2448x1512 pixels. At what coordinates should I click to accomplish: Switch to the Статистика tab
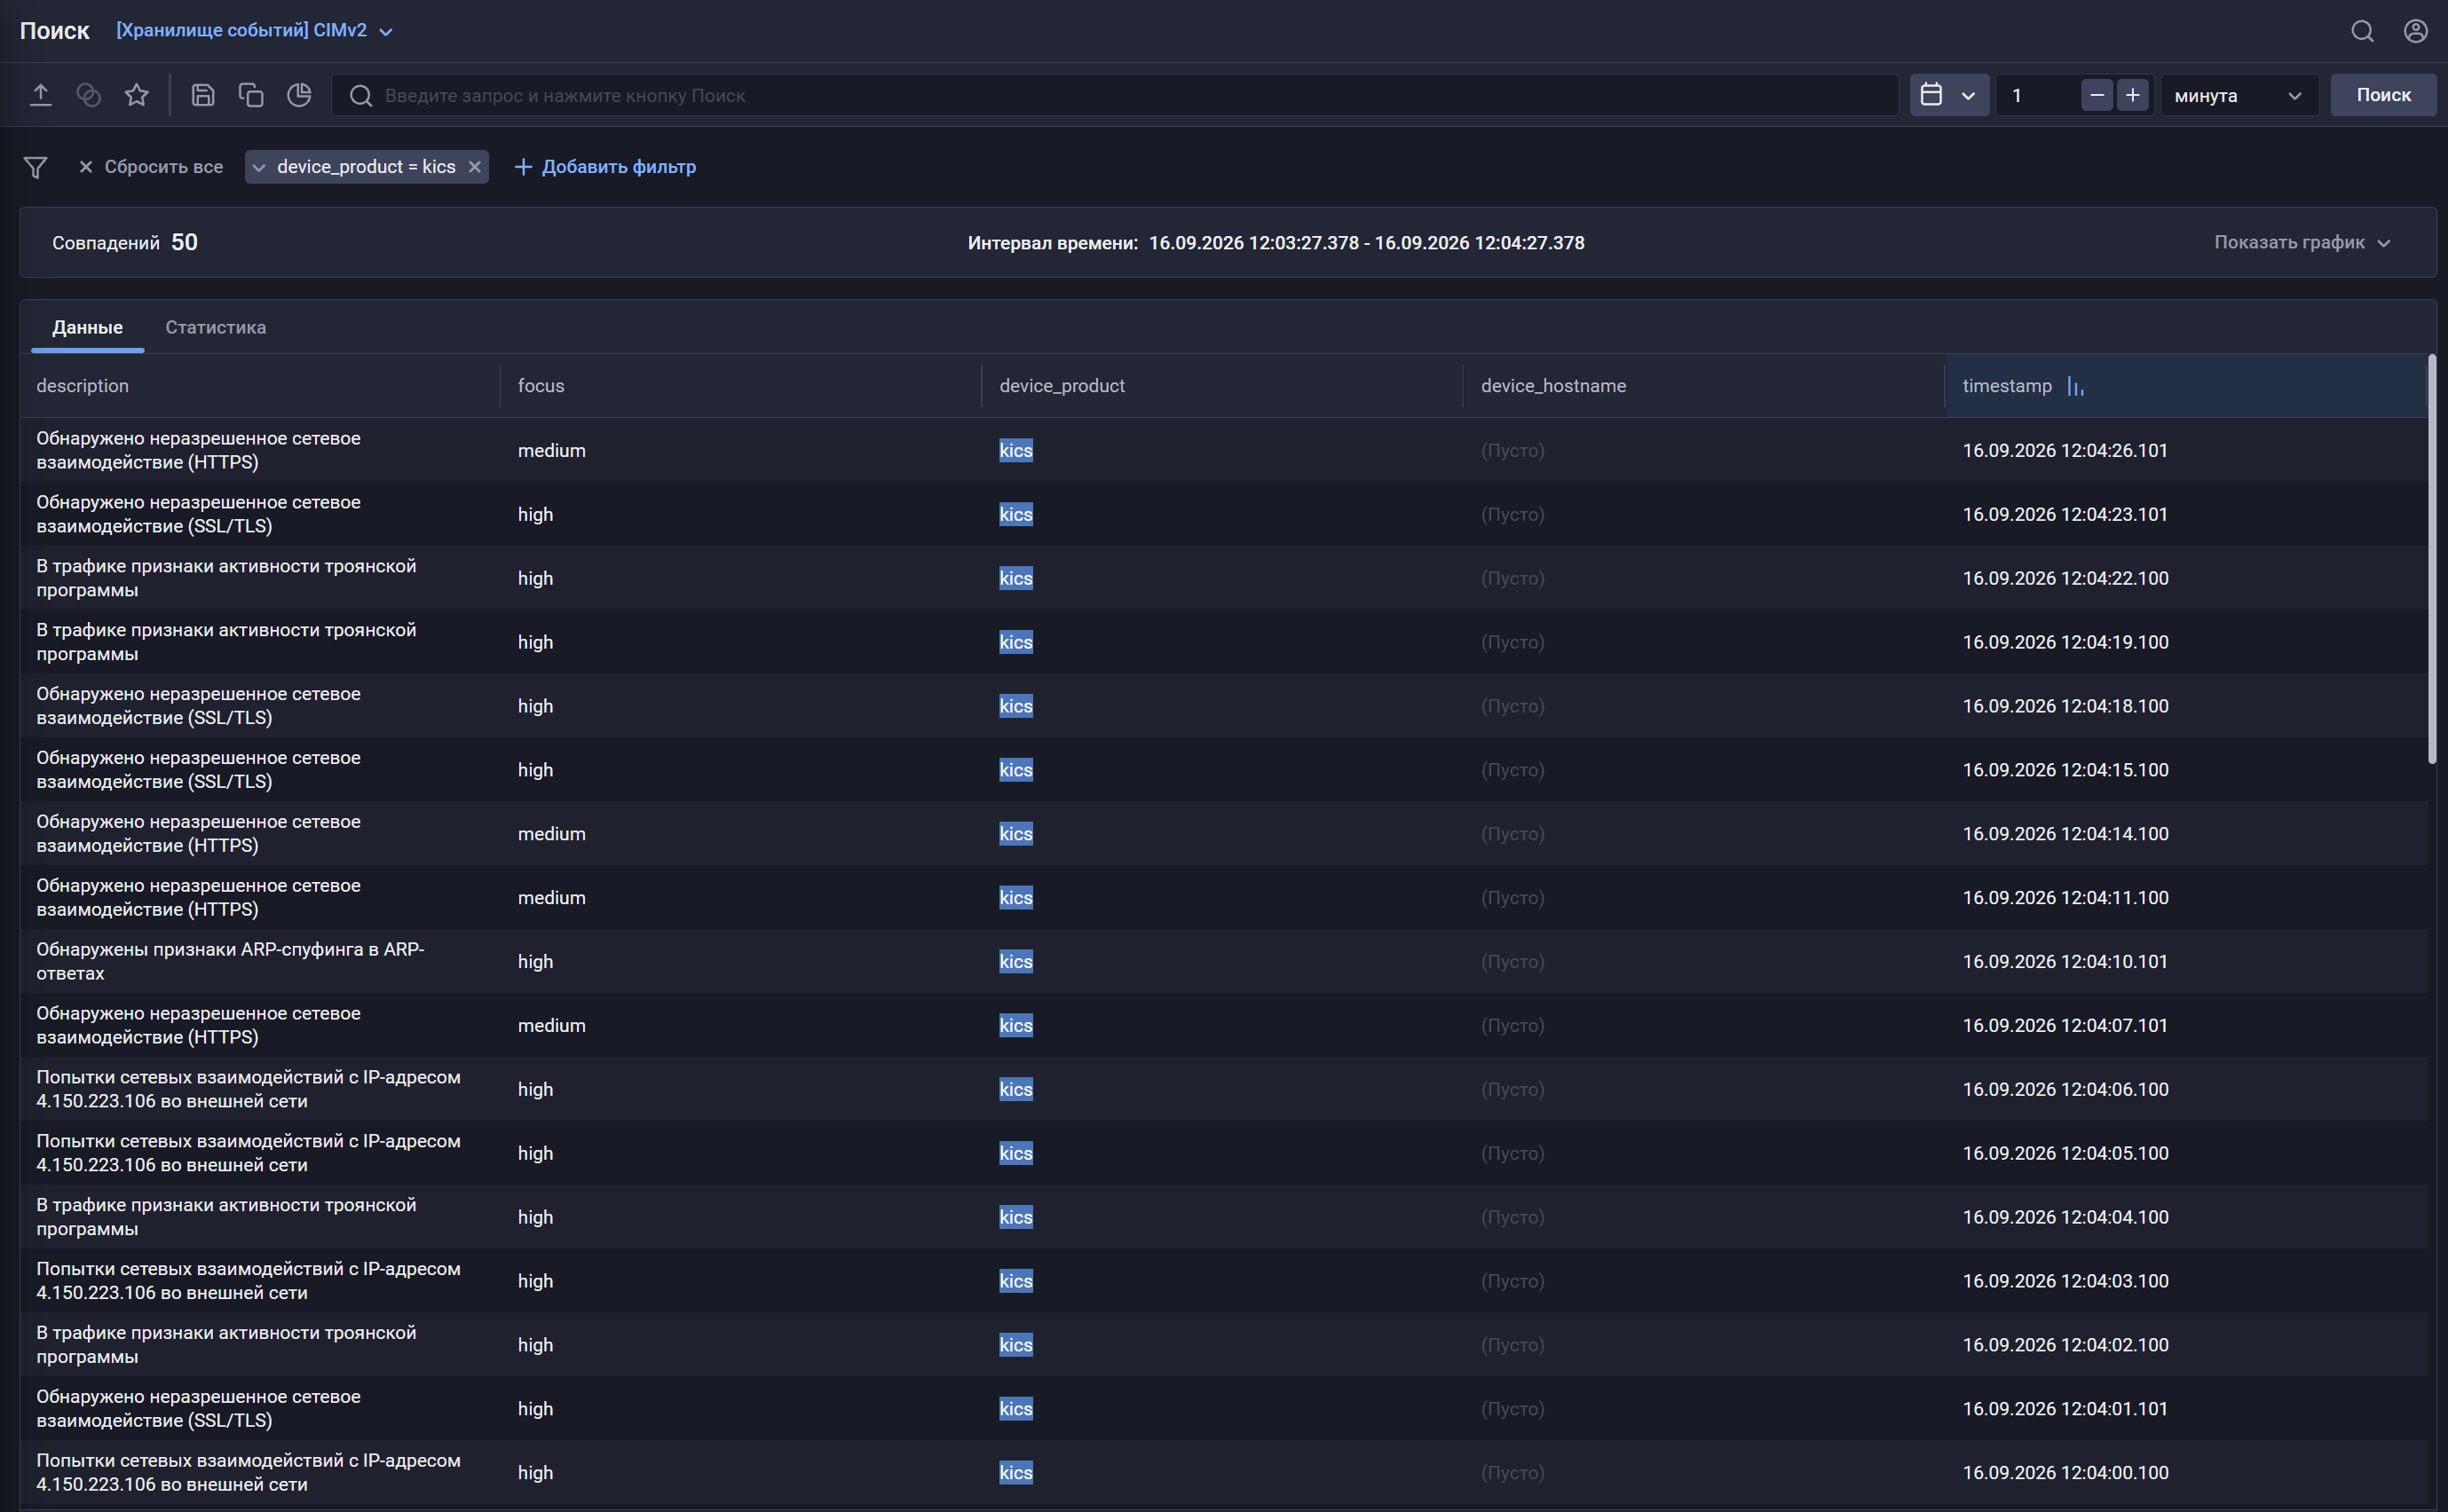coord(215,327)
